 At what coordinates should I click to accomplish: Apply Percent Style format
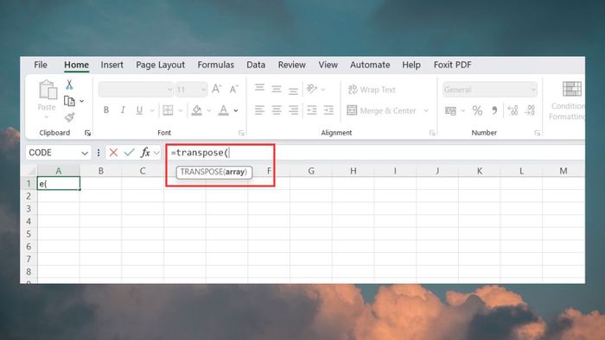click(477, 111)
